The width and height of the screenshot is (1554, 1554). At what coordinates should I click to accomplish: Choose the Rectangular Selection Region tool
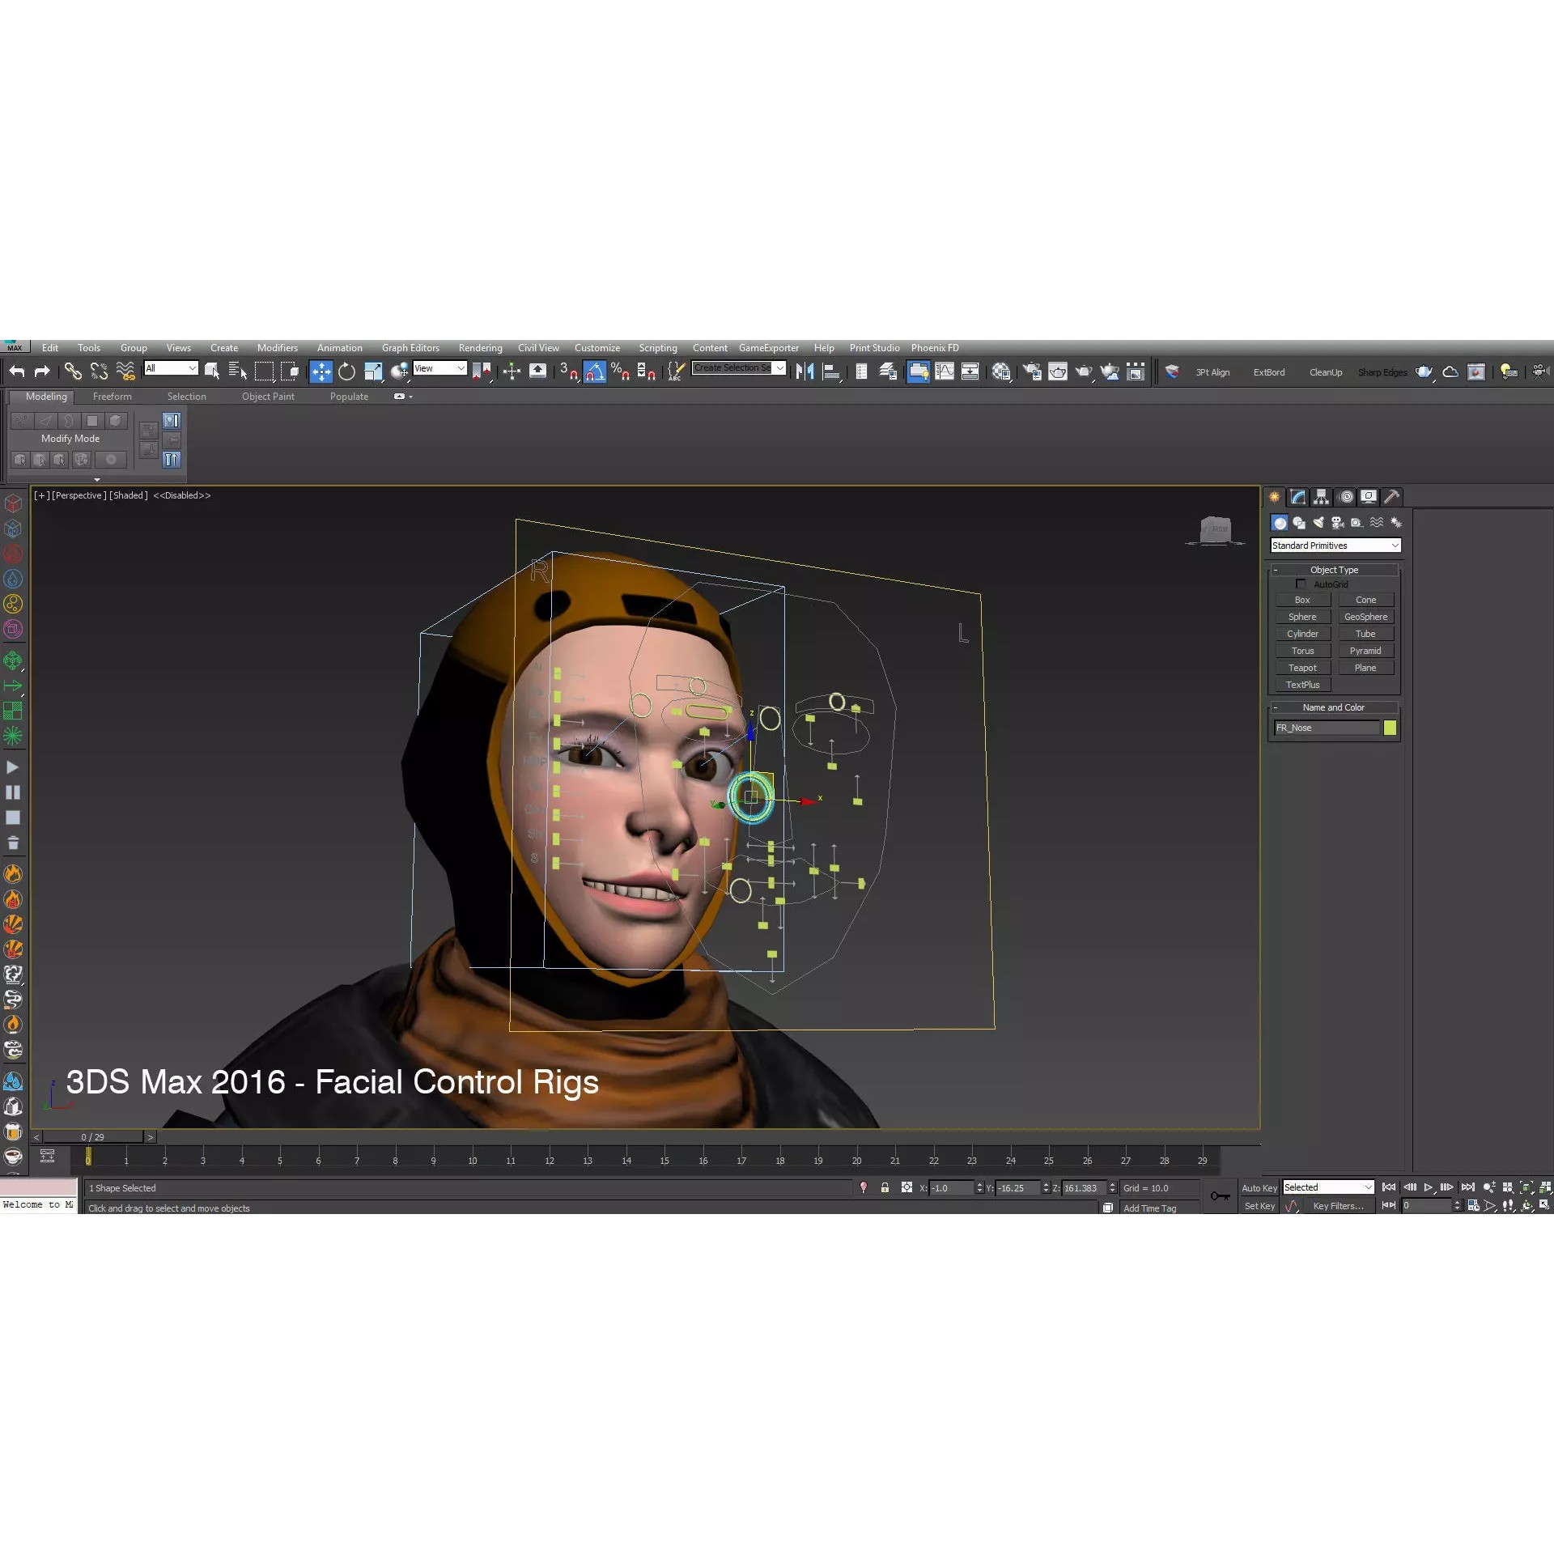click(264, 372)
